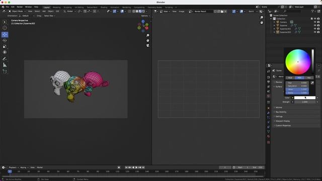Open the Tool properties tab icon
This screenshot has height=181, width=322.
[268, 71]
